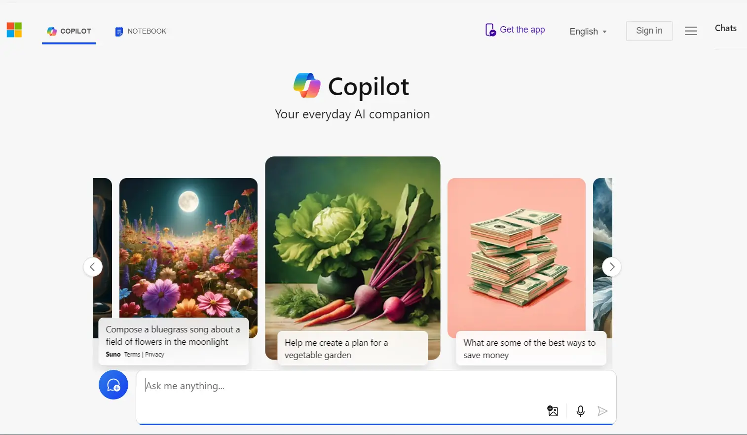Click the send arrow icon
The image size is (747, 435).
(x=602, y=411)
